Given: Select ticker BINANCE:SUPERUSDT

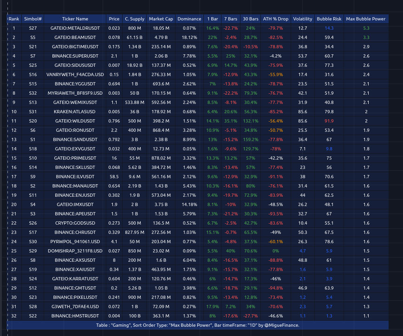Looking at the screenshot, I should (x=75, y=56).
